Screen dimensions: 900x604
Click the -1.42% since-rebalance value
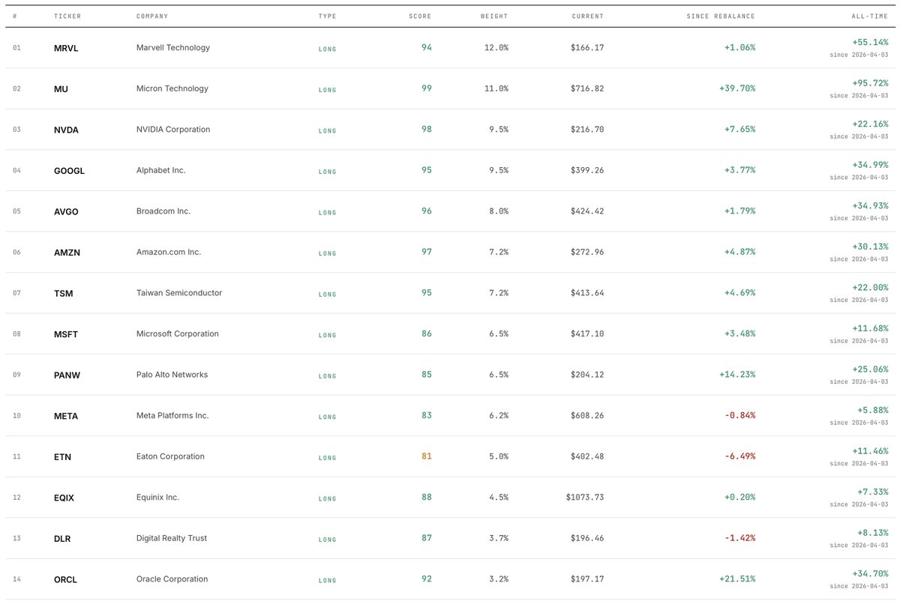pyautogui.click(x=739, y=537)
